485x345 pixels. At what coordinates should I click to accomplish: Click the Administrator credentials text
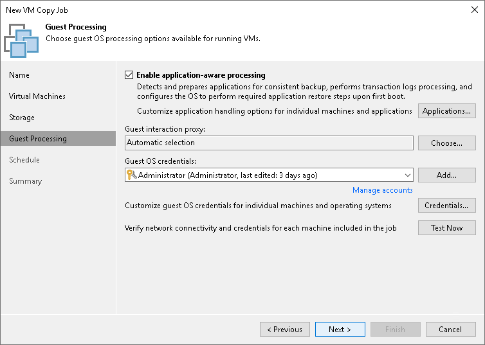[x=228, y=175]
